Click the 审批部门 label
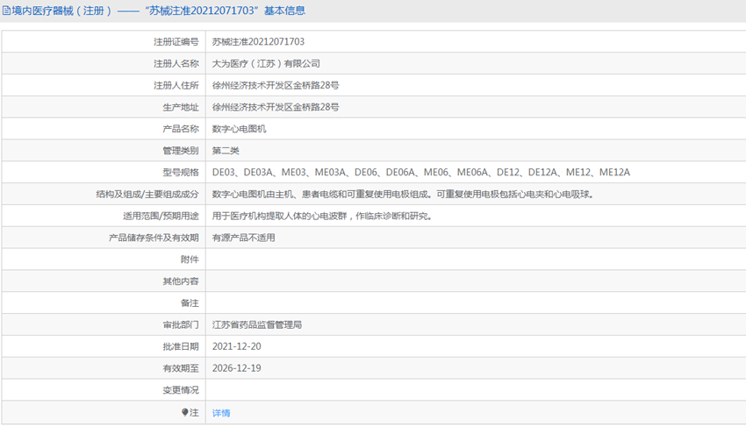746x427 pixels. (181, 324)
